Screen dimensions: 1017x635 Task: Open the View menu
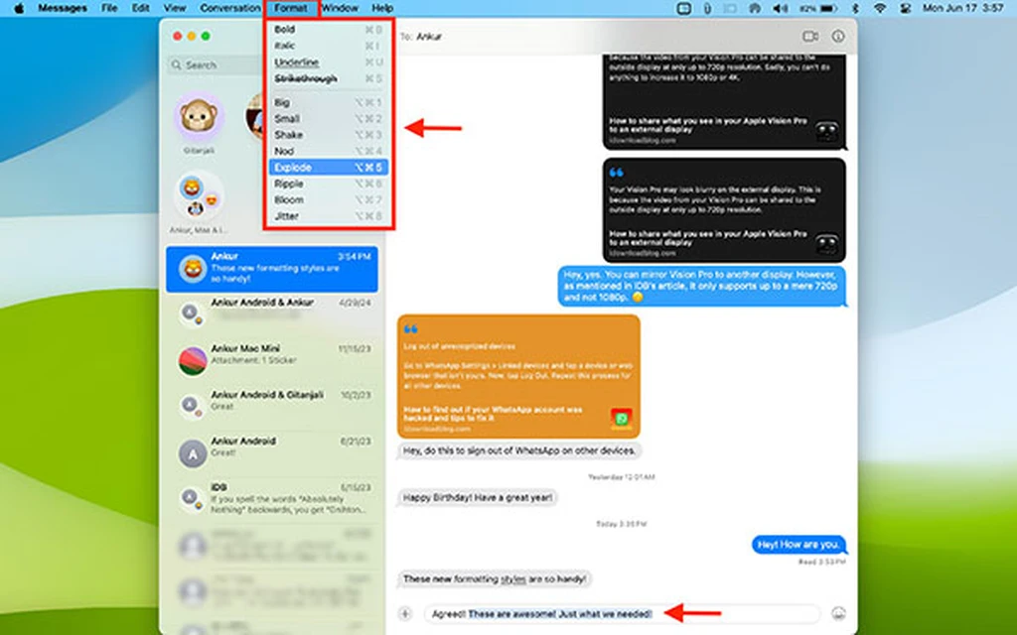click(174, 8)
